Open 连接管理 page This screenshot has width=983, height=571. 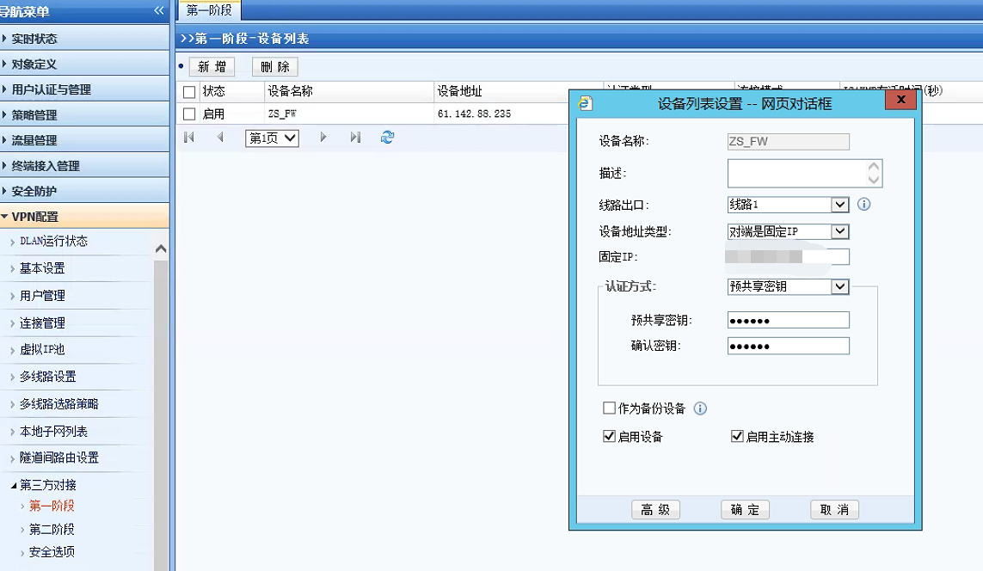coord(42,322)
